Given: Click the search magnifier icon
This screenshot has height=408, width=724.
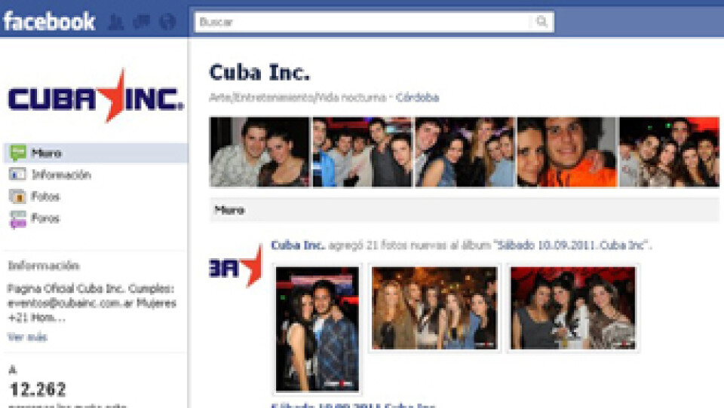Looking at the screenshot, I should 541,22.
